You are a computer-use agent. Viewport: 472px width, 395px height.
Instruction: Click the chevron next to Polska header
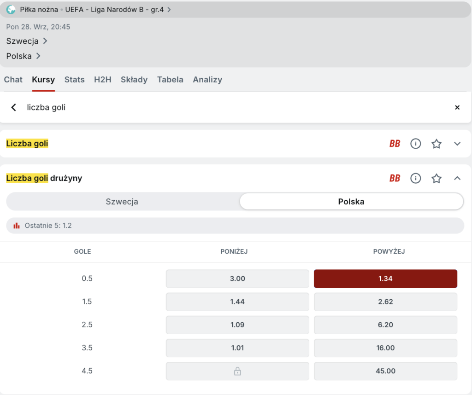(38, 56)
